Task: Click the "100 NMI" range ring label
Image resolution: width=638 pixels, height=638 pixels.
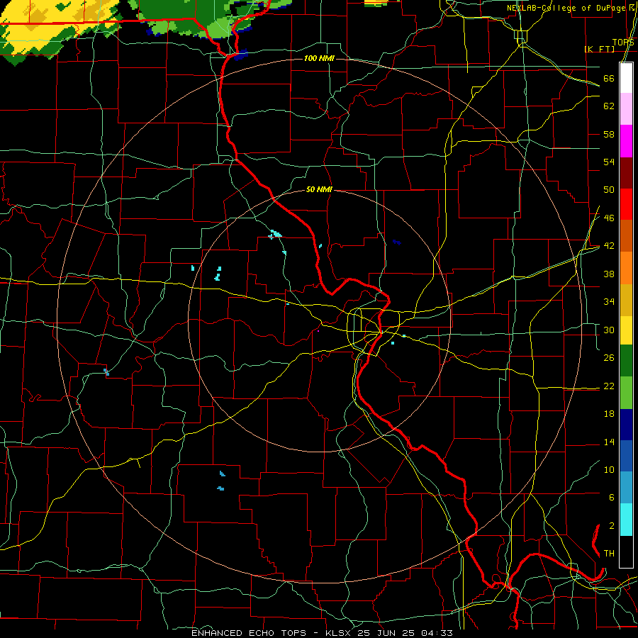Action: pos(319,58)
